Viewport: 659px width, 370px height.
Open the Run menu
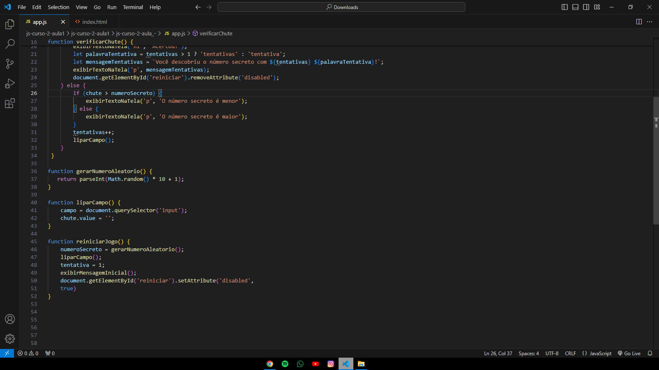click(112, 7)
